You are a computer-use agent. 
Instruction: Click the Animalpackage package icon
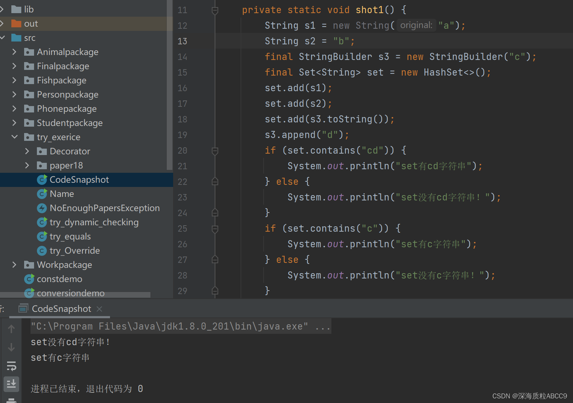click(29, 52)
